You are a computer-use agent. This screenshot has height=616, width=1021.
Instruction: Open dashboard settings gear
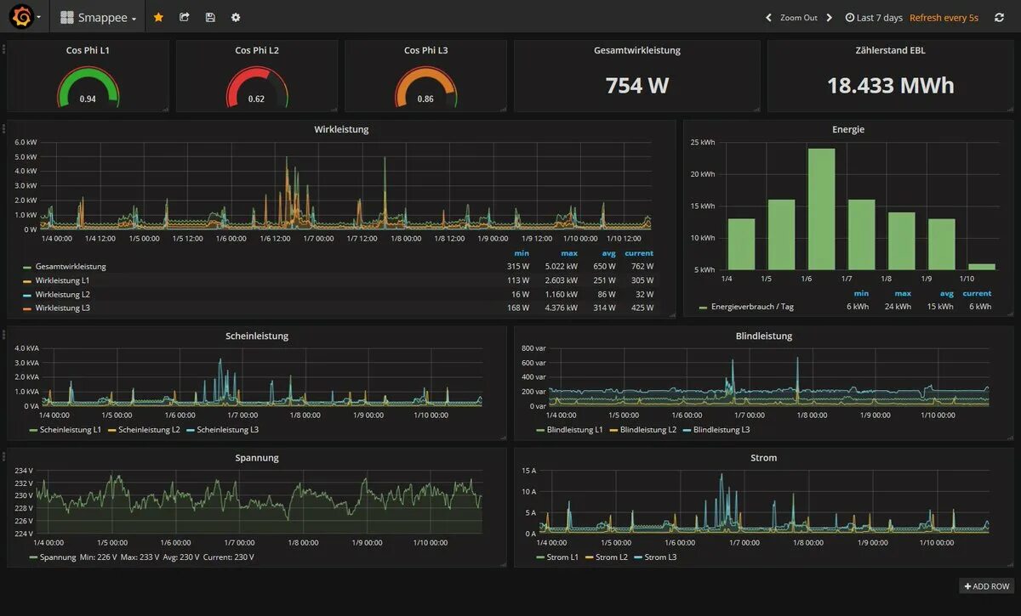236,17
